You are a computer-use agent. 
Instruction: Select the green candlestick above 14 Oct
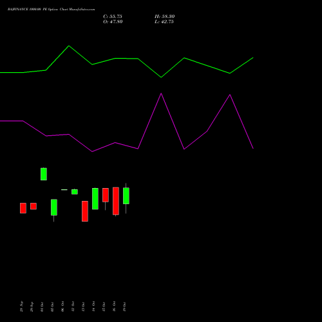point(95,198)
